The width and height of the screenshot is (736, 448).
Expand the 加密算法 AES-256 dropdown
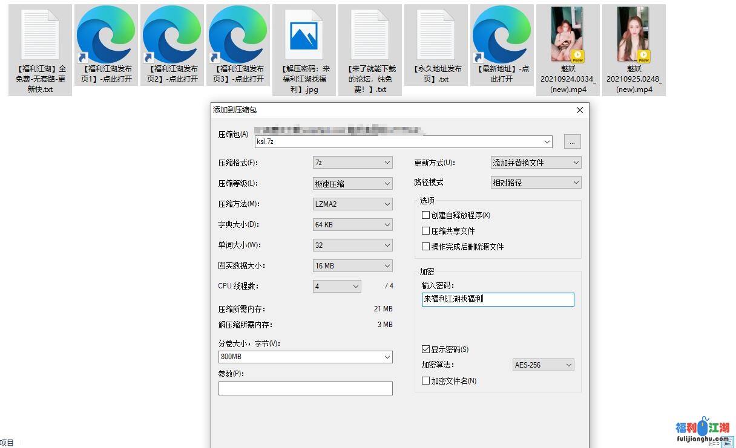click(543, 365)
